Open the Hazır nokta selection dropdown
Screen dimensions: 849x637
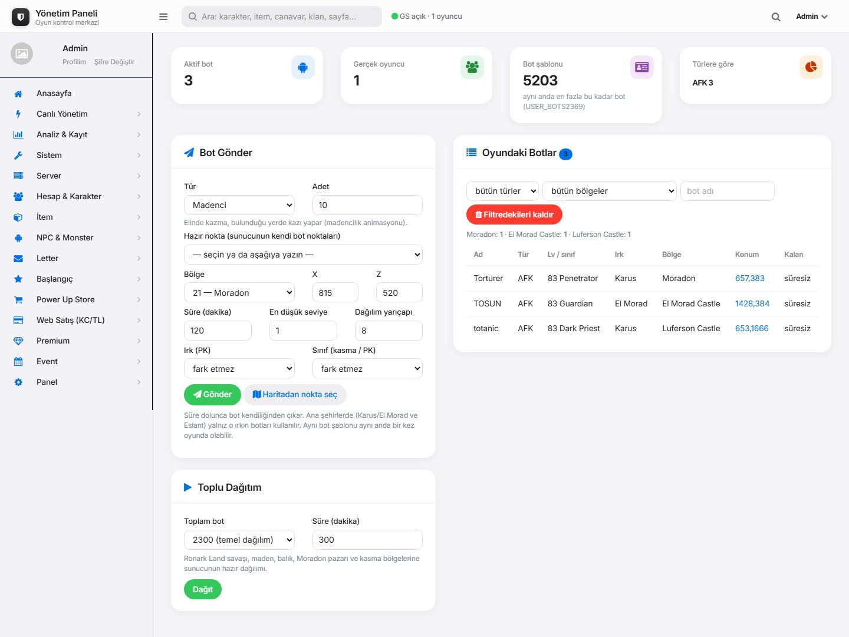click(x=303, y=255)
